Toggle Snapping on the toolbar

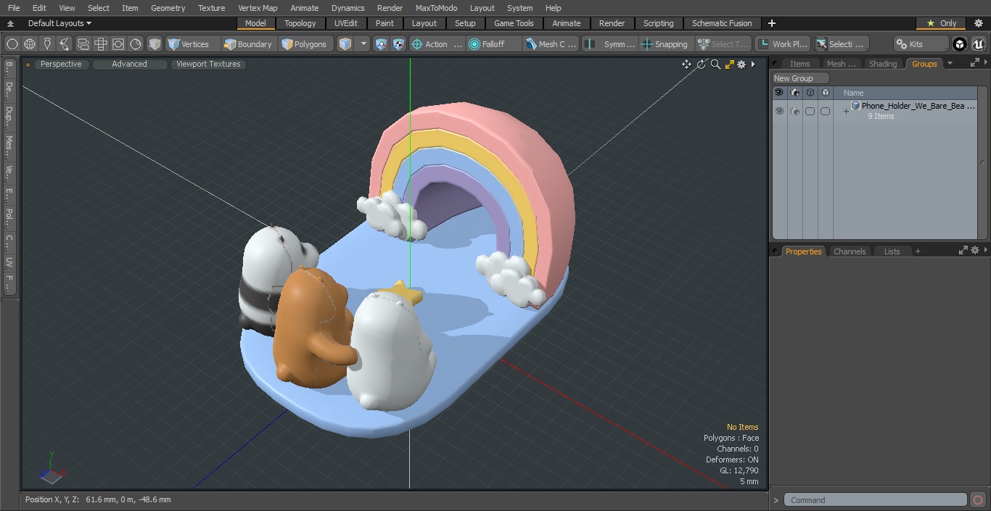(x=665, y=44)
